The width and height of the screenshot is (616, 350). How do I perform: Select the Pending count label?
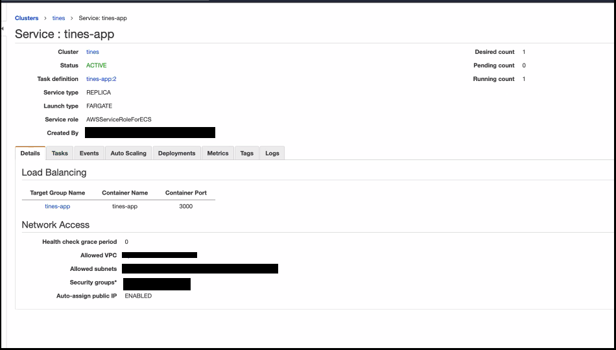(494, 65)
